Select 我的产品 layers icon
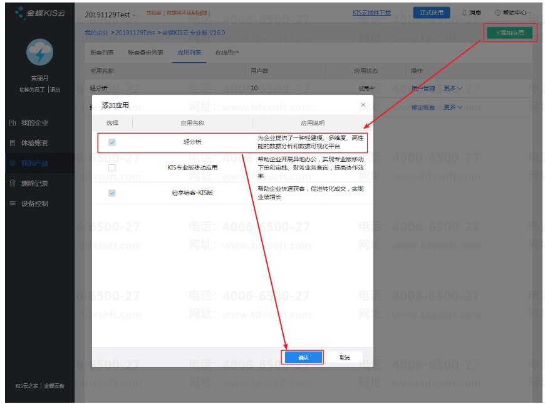 [x=13, y=163]
